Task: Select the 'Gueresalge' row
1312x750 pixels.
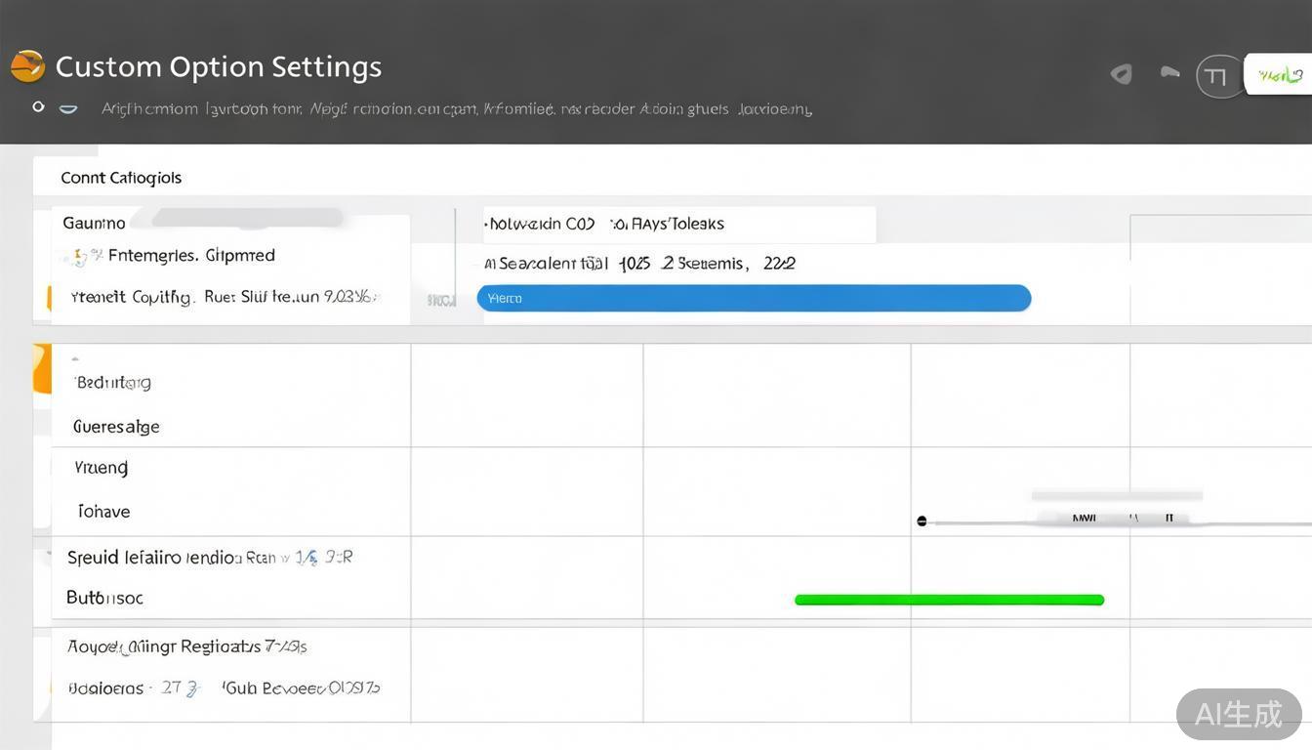Action: pos(116,427)
